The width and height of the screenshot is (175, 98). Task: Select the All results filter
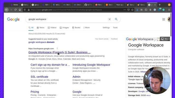pyautogui.click(x=31, y=28)
